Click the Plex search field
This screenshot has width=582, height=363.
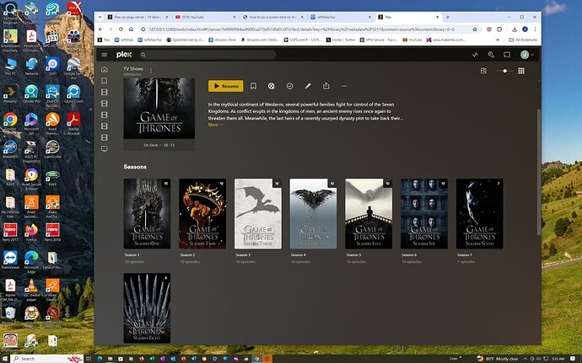[x=207, y=55]
